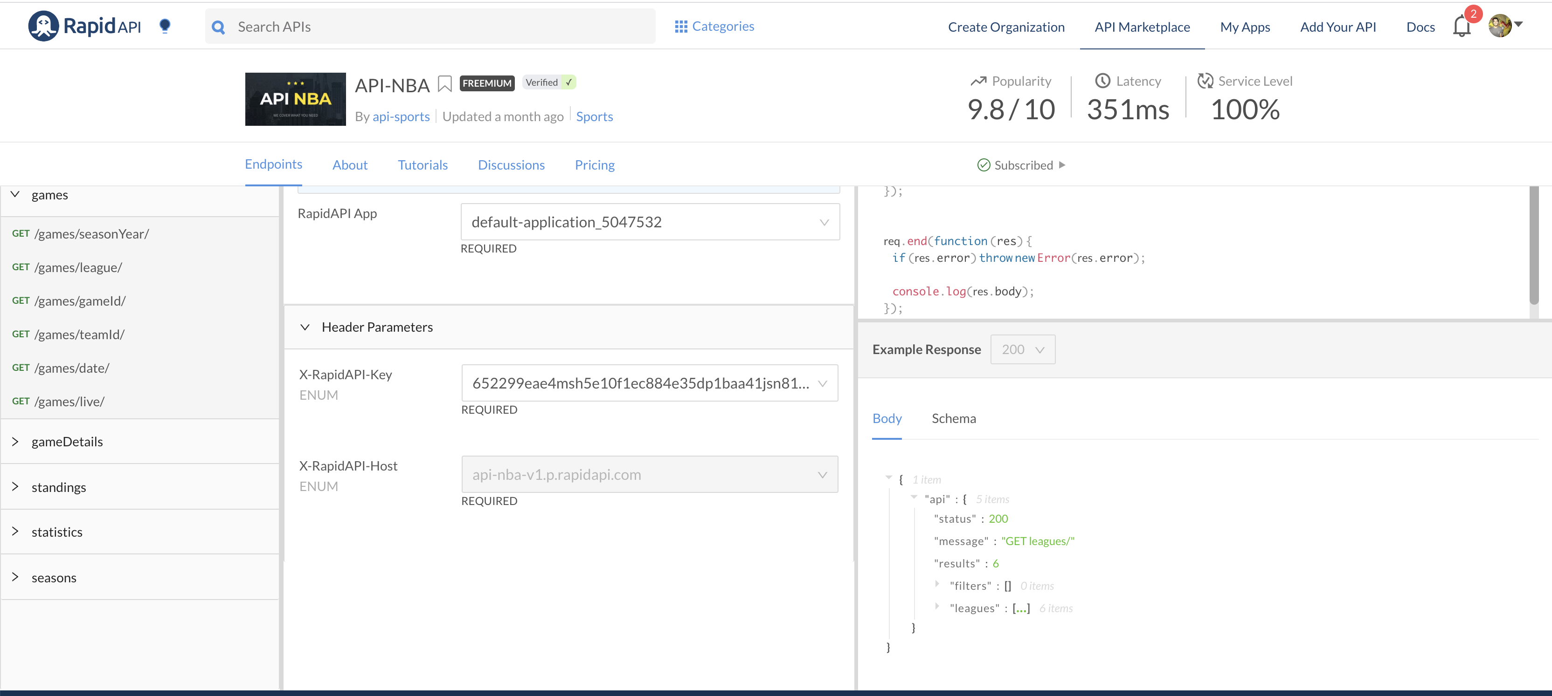Bookmark the API-NBA listing
The height and width of the screenshot is (696, 1552).
444,84
